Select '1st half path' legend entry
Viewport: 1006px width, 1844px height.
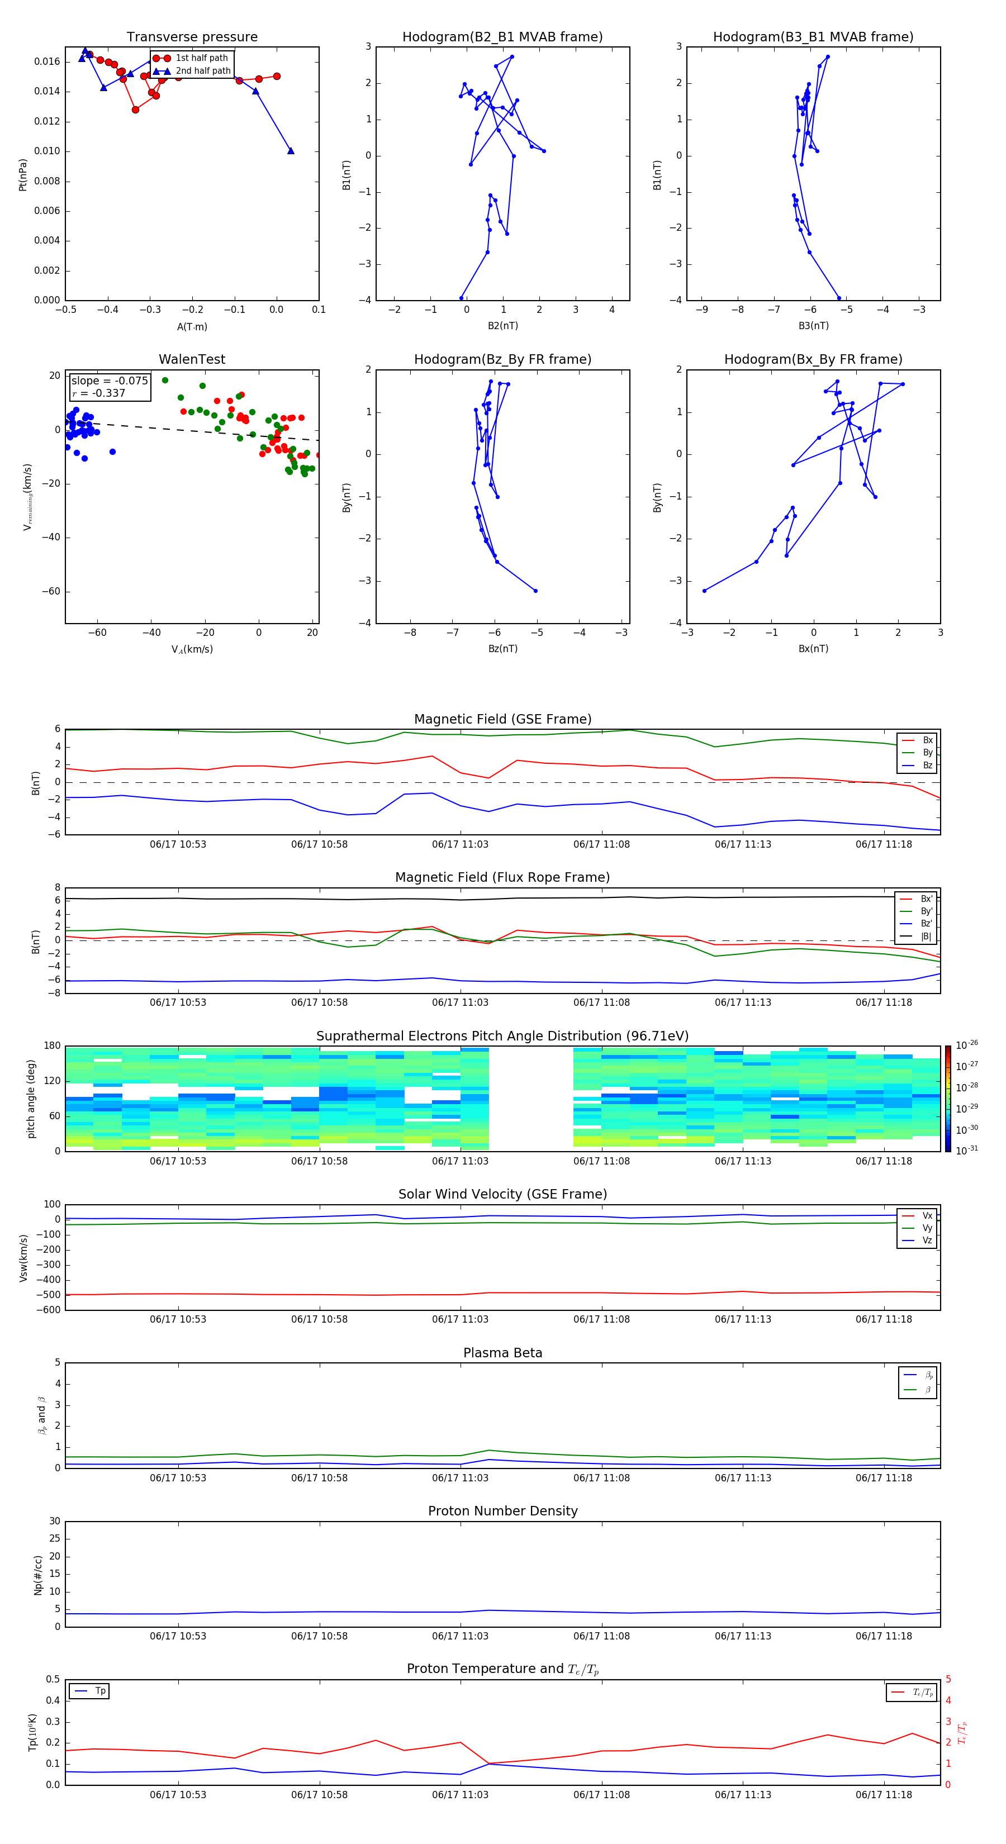(191, 58)
